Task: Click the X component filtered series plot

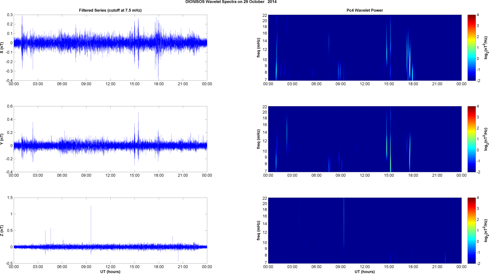Action: point(110,47)
